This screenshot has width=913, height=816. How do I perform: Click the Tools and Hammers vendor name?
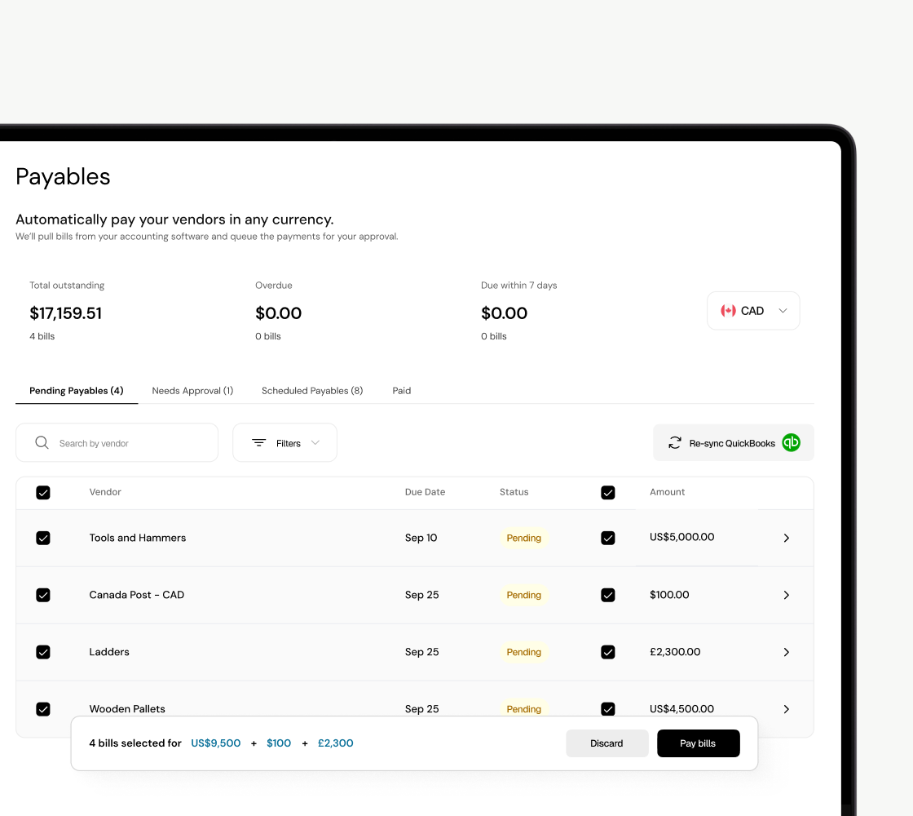click(138, 538)
